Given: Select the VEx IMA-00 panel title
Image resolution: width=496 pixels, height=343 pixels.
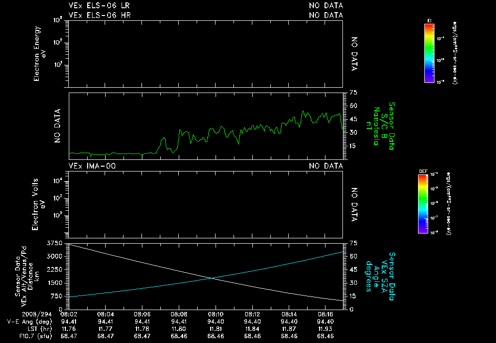Looking at the screenshot, I should tap(92, 166).
